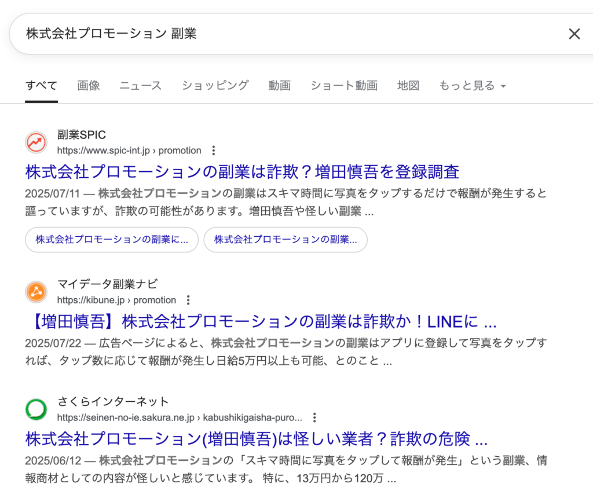Switch to the 地図 tab
The height and width of the screenshot is (502, 593).
pos(408,86)
